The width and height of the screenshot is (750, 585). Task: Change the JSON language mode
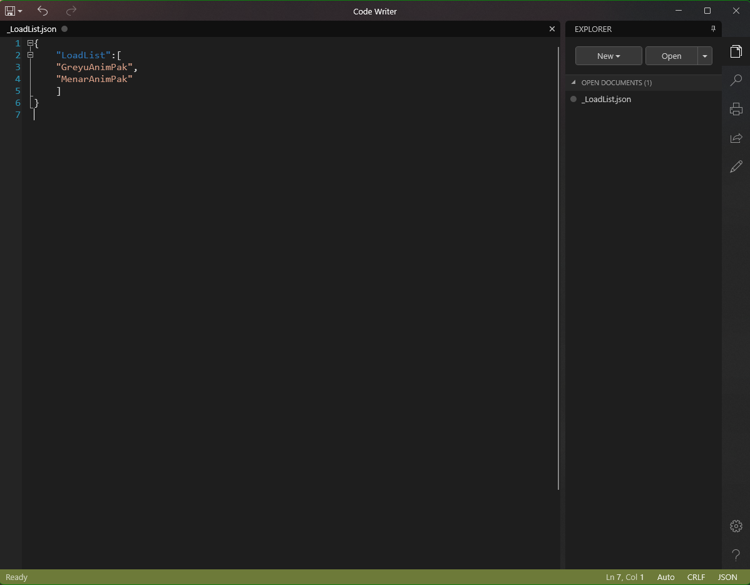click(727, 577)
